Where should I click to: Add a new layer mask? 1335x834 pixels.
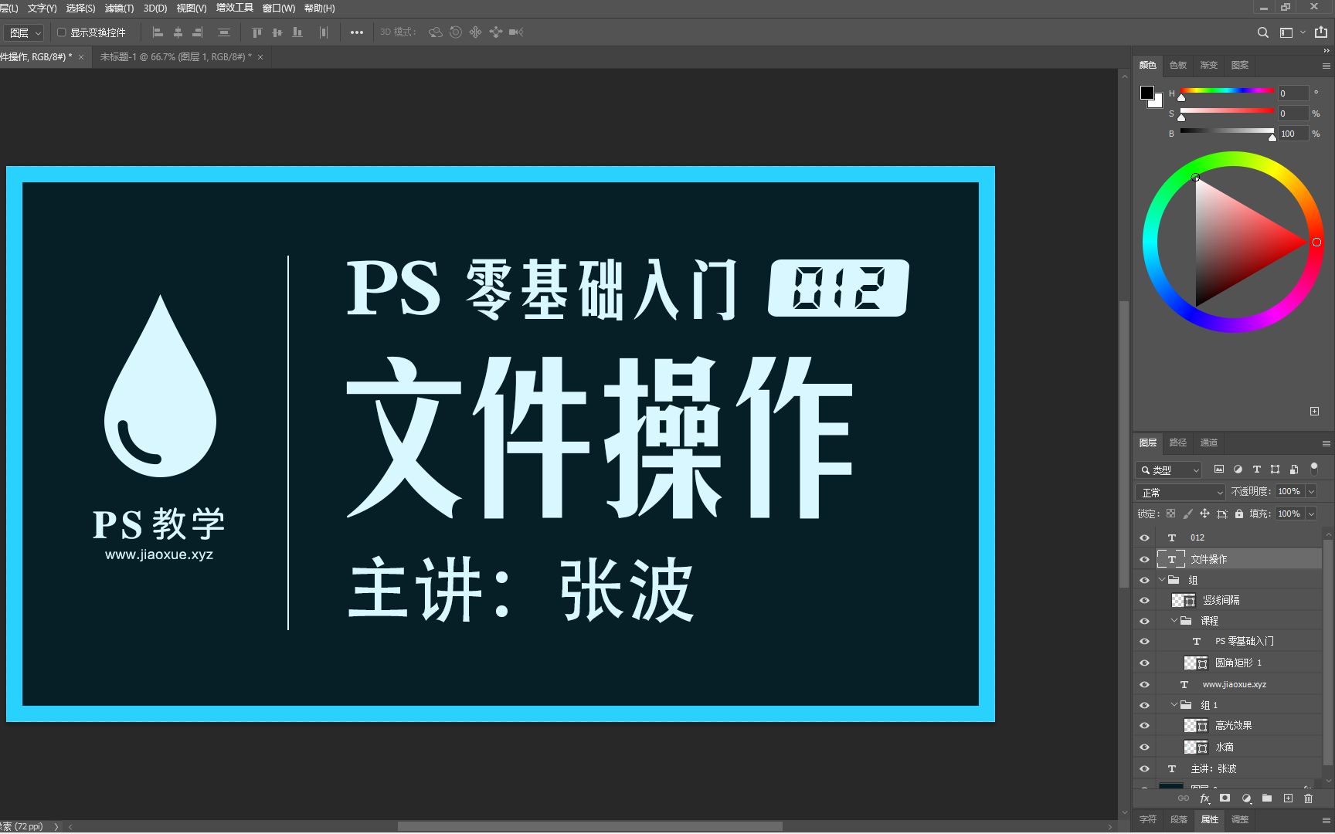coord(1225,799)
